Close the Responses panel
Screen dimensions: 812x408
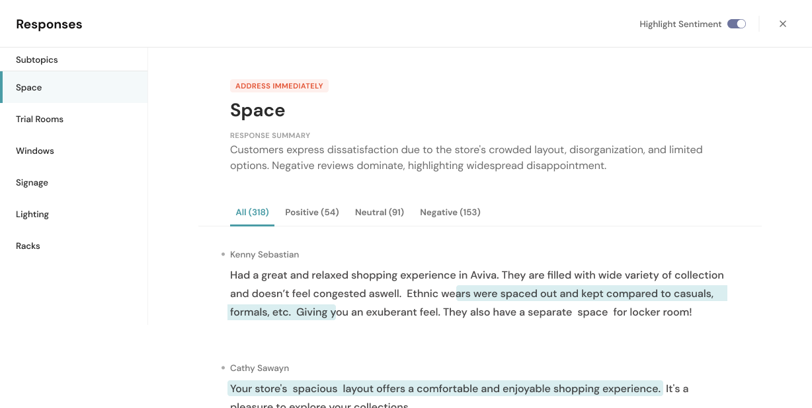pyautogui.click(x=783, y=24)
